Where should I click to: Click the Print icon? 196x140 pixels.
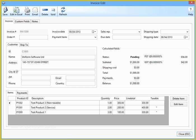[x=27, y=10]
